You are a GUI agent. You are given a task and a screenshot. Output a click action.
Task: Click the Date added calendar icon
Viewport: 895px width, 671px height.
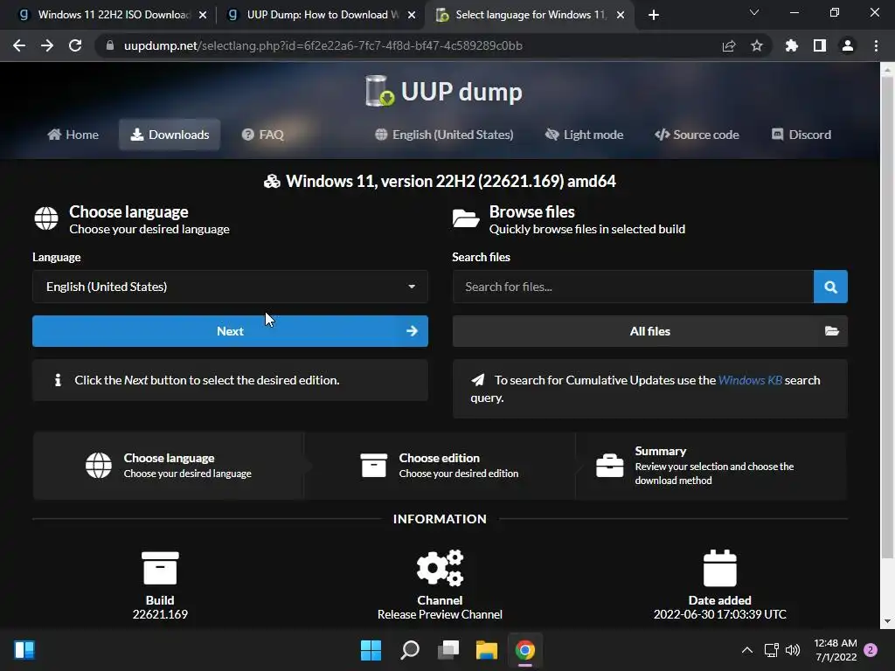[x=720, y=568]
